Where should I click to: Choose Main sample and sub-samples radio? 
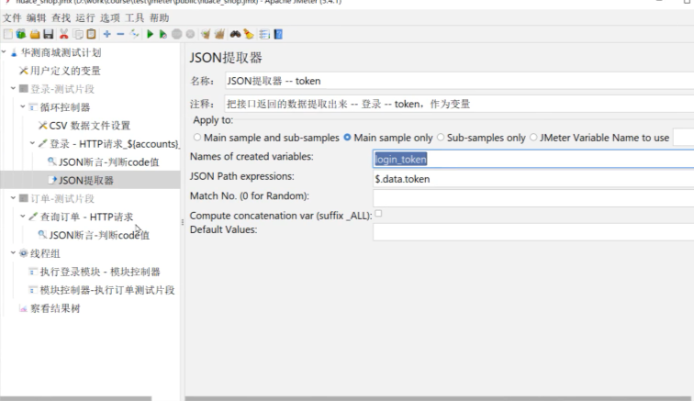tap(197, 138)
